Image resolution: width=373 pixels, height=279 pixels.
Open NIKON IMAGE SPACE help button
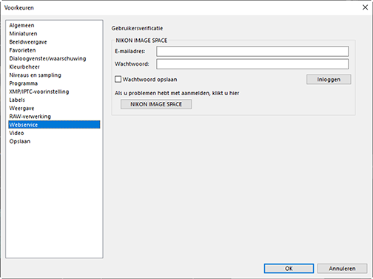click(x=156, y=104)
